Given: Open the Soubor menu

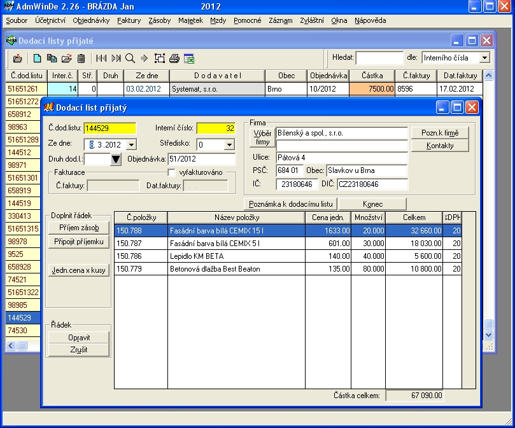Looking at the screenshot, I should pos(17,20).
